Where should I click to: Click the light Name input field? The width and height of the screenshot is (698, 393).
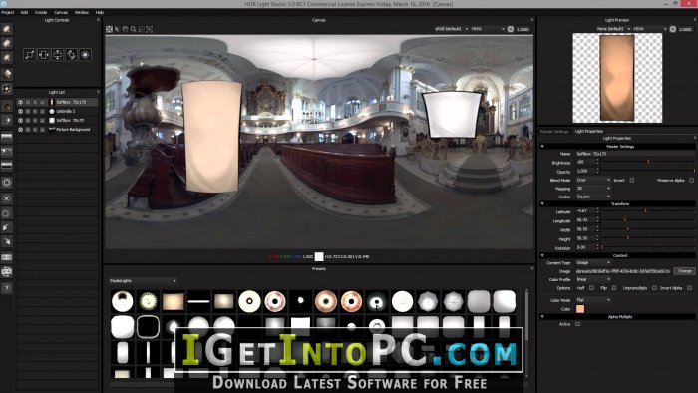(x=635, y=154)
